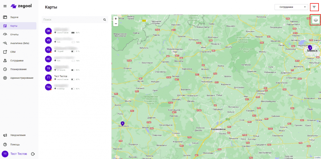Open the map layers switcher

(x=315, y=20)
